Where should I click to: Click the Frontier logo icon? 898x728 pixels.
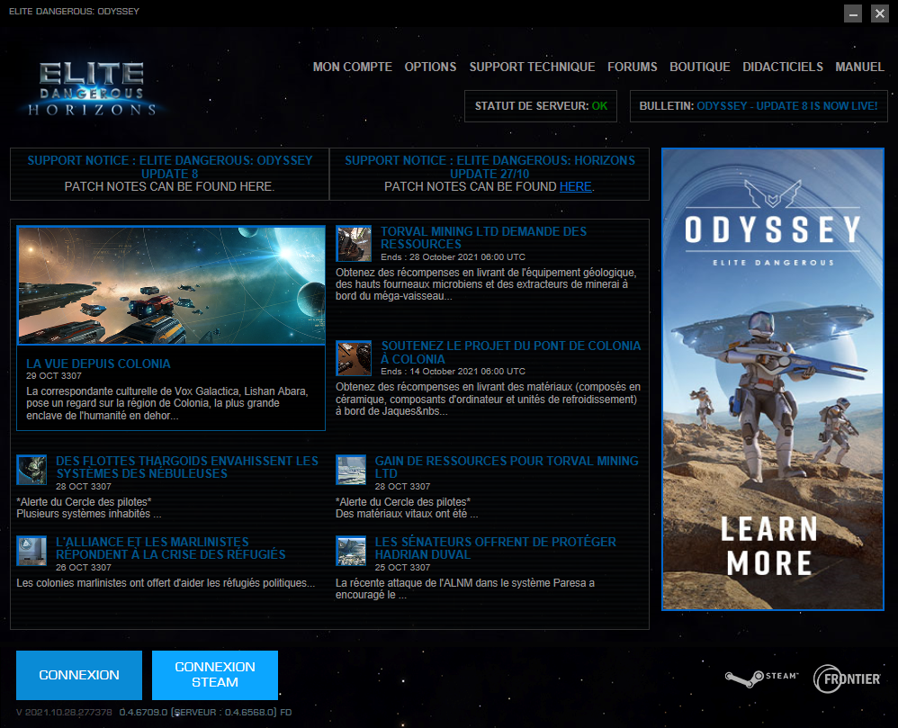[847, 679]
